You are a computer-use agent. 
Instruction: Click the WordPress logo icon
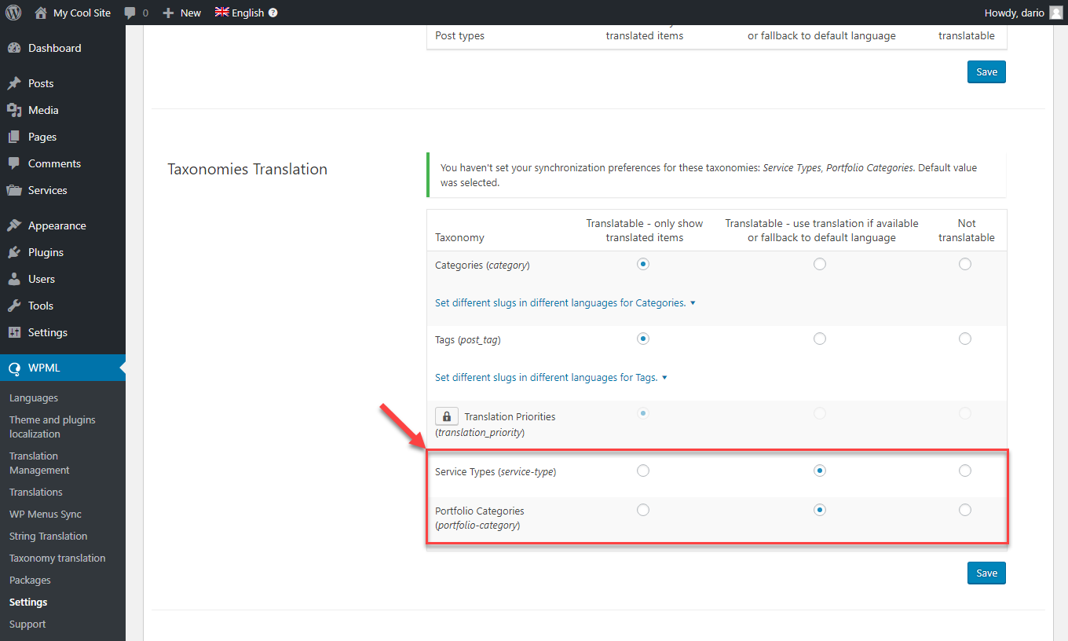coord(13,13)
